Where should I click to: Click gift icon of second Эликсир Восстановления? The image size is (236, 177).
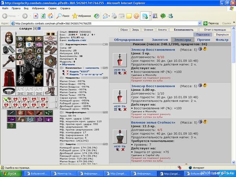pos(200,85)
